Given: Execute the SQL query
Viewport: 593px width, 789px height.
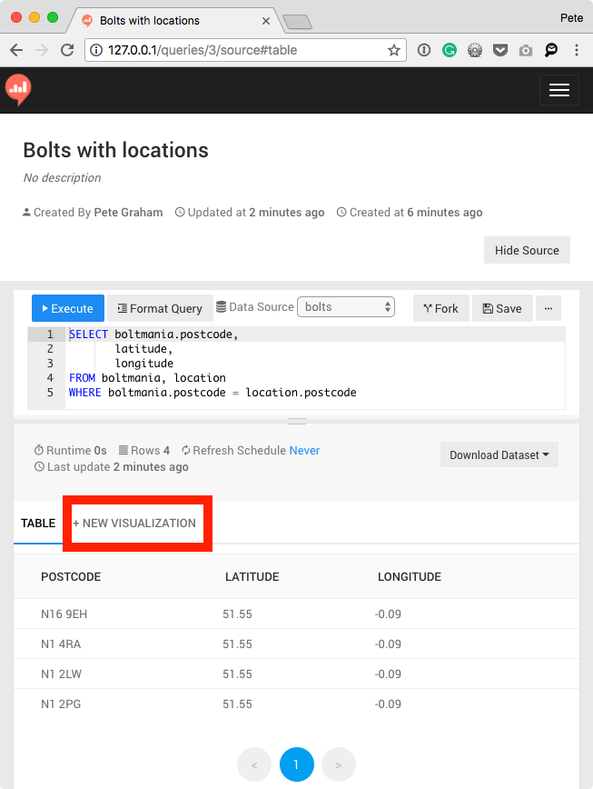Looking at the screenshot, I should coord(67,308).
